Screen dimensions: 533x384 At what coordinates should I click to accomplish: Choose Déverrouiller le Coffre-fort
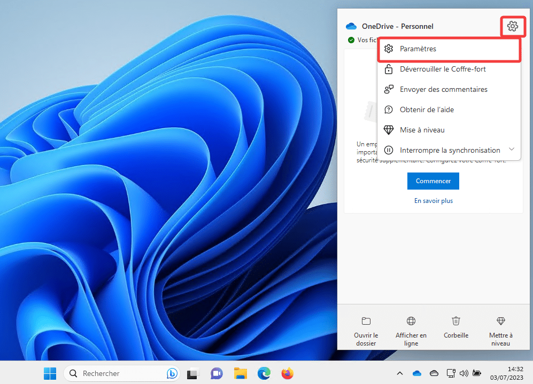(443, 69)
